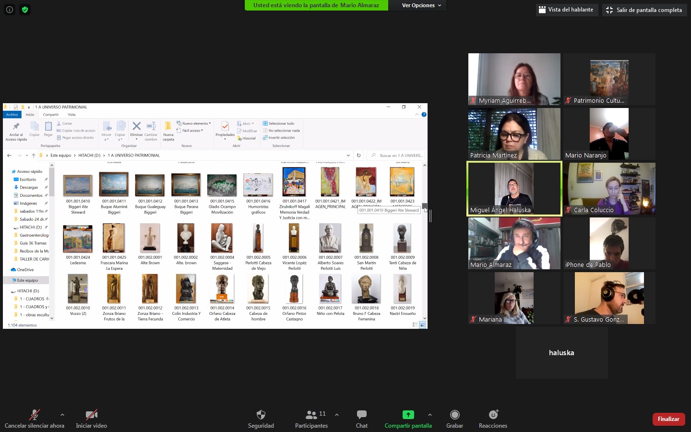Click the Eliminar X icon

tap(136, 126)
